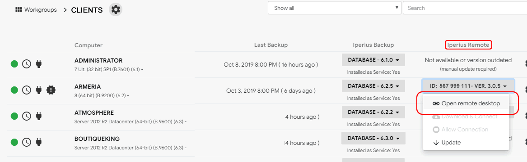
Task: Click the Workgroups grid icon
Action: [19, 9]
